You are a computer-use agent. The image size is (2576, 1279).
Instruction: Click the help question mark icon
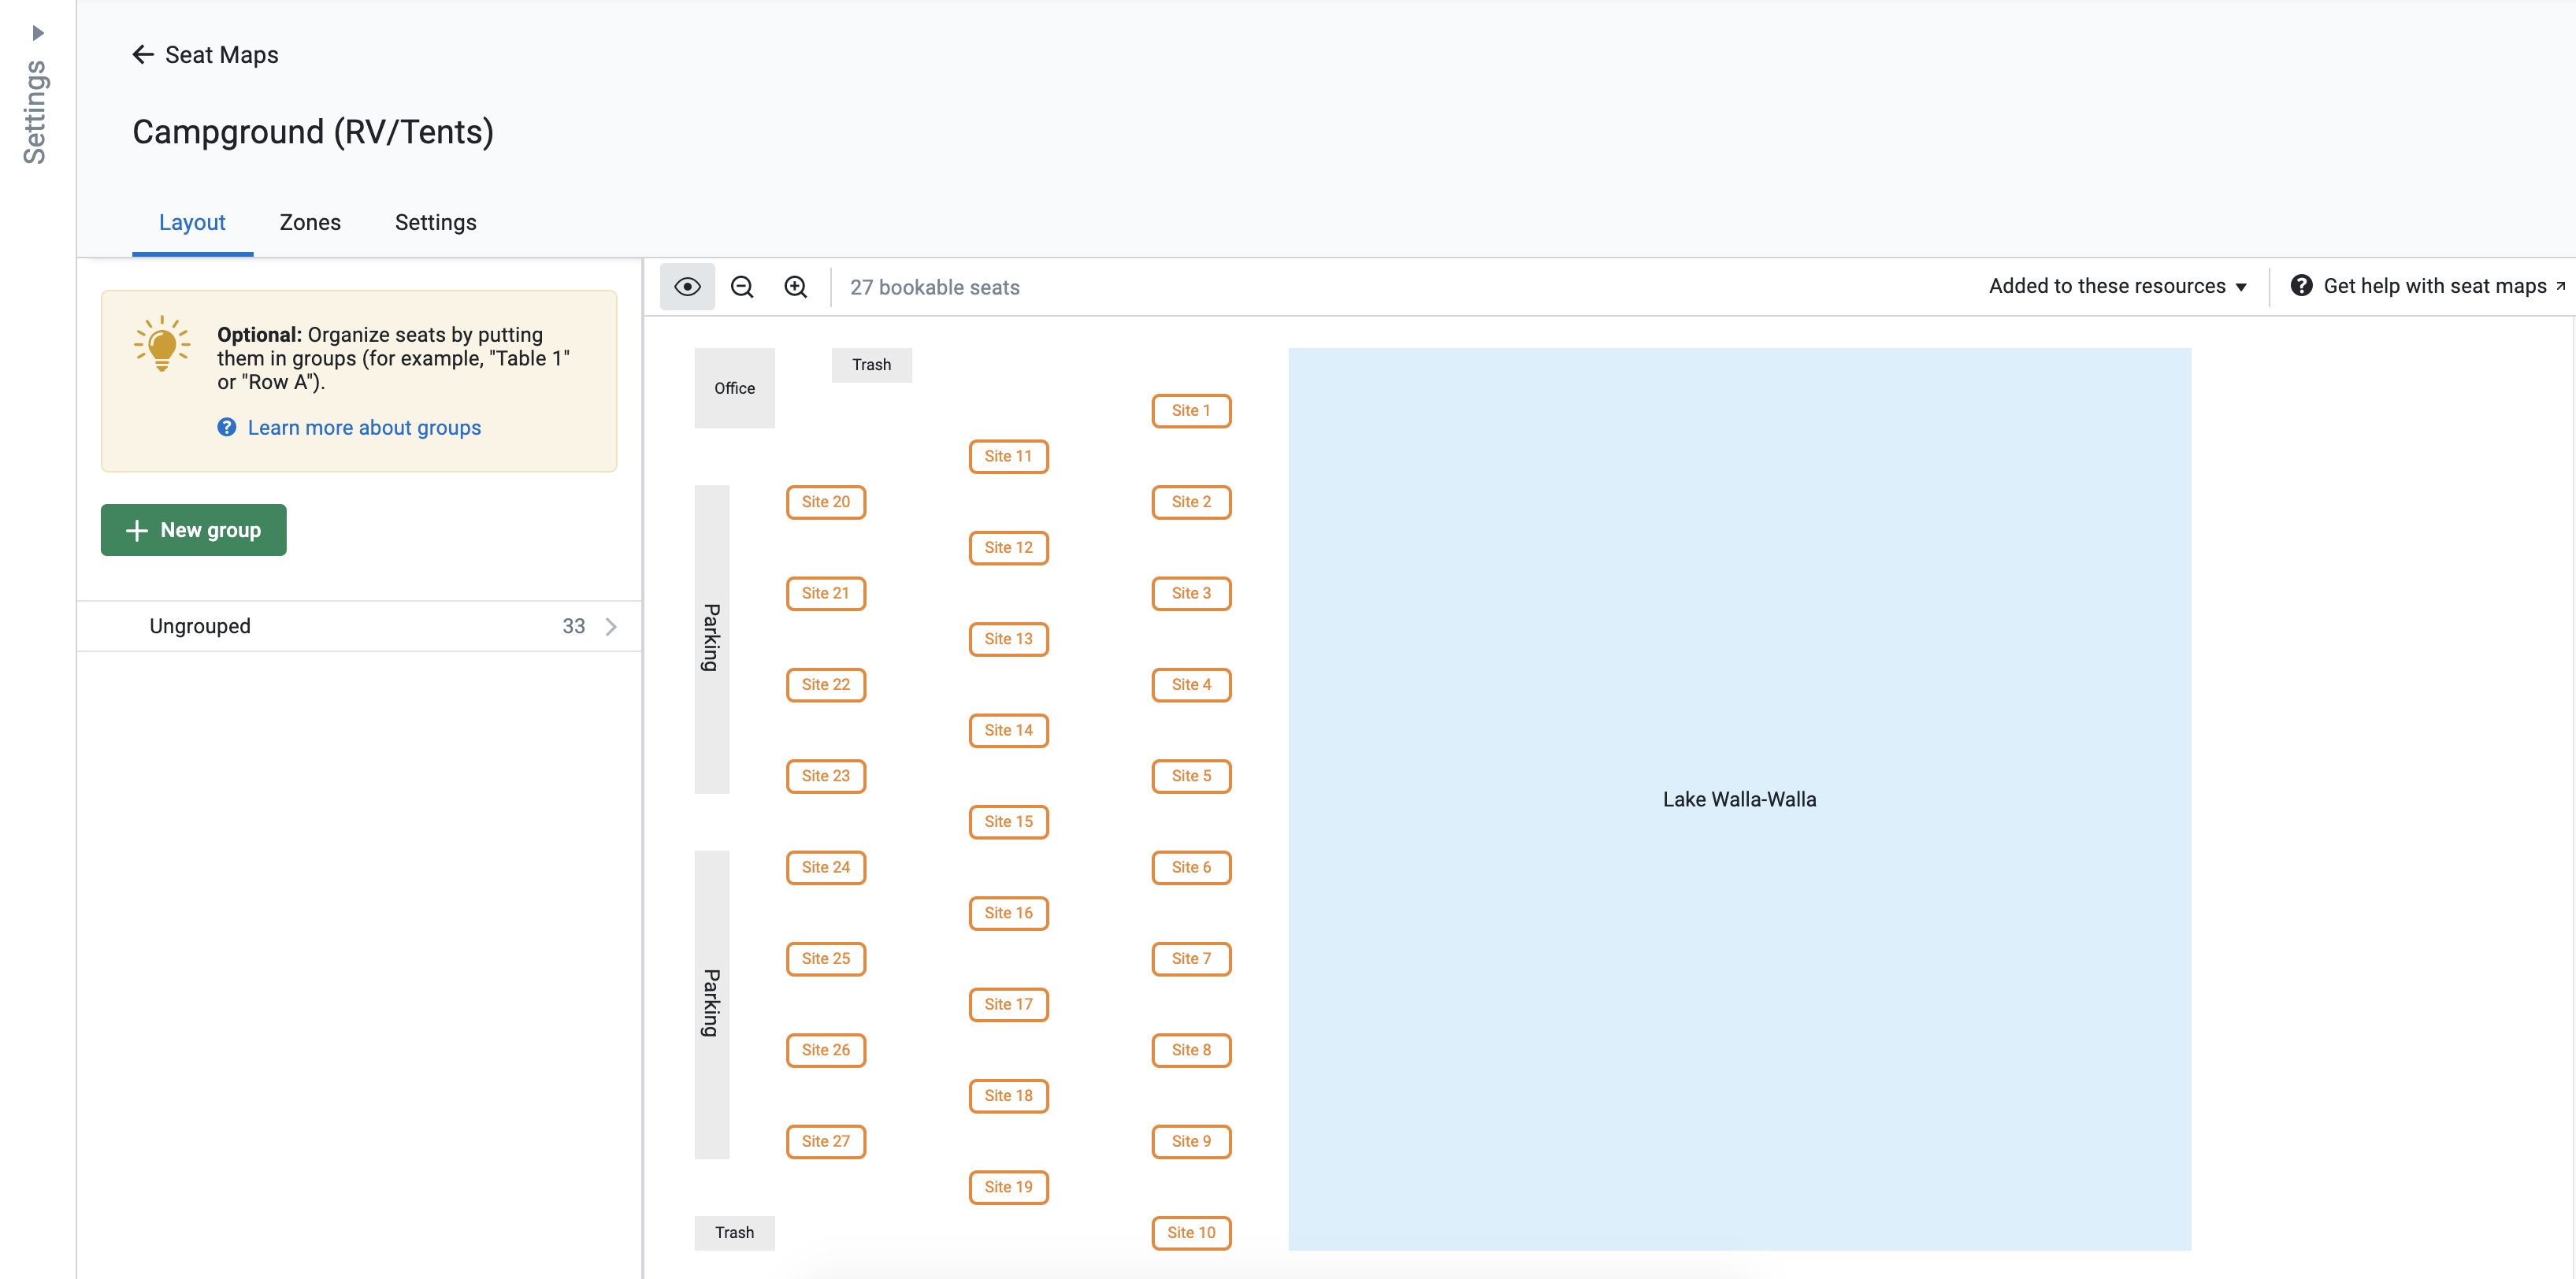(2301, 286)
